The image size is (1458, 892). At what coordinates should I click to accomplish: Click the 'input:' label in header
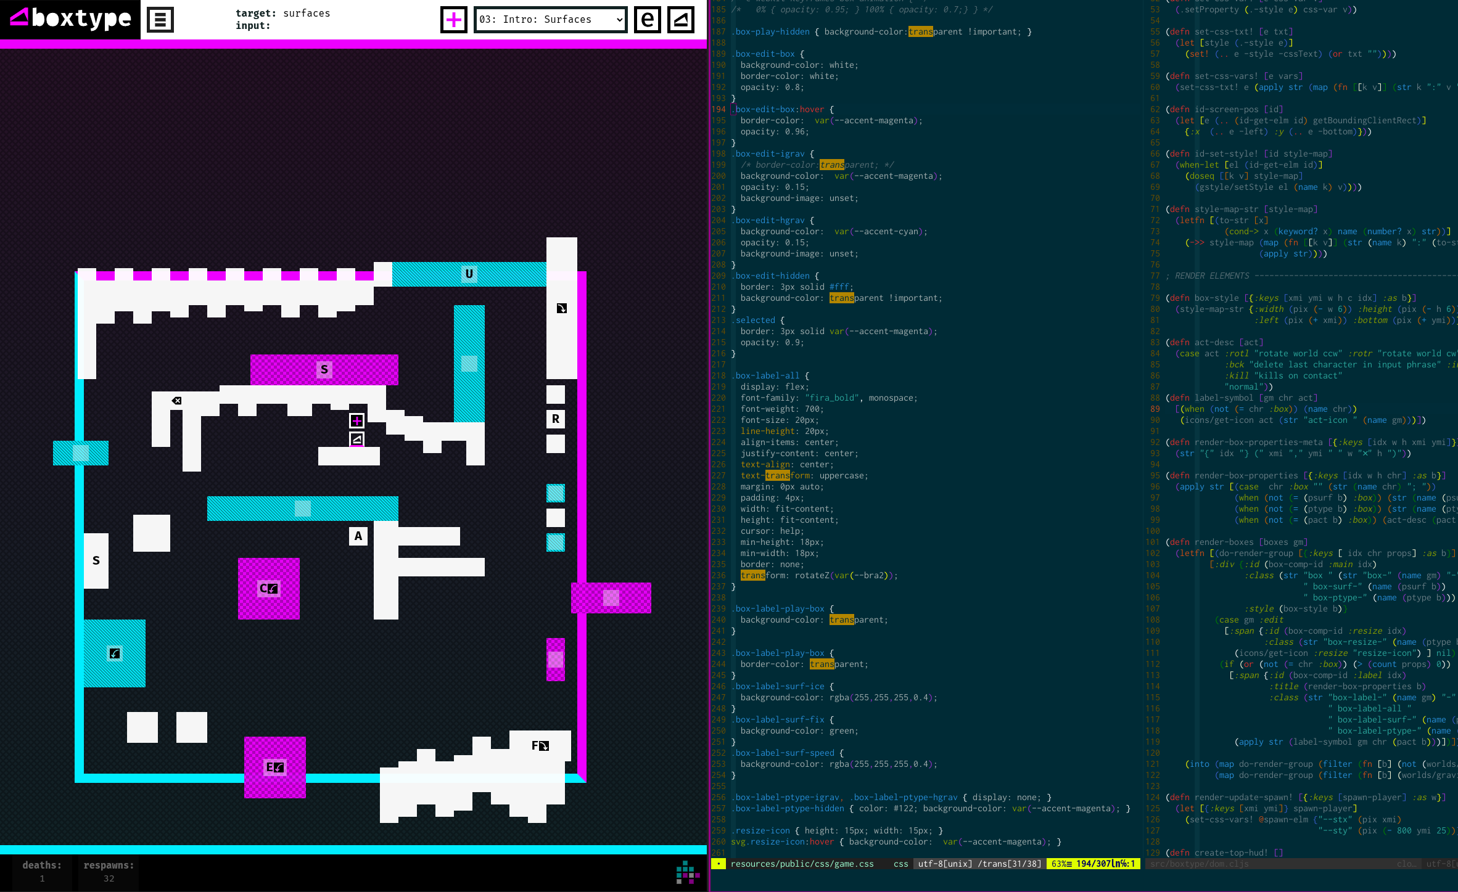click(253, 25)
